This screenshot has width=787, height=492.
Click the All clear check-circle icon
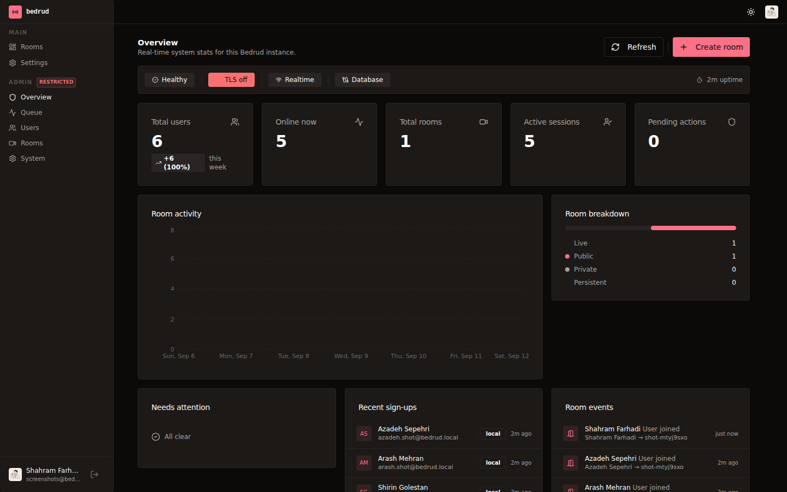[x=156, y=437]
